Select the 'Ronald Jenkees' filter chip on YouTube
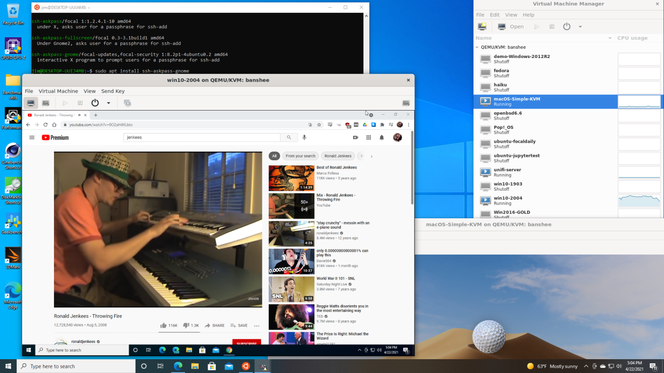 pos(338,156)
